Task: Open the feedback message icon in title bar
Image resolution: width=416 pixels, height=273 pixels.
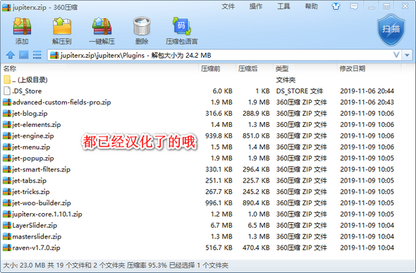Action: pyautogui.click(x=354, y=6)
